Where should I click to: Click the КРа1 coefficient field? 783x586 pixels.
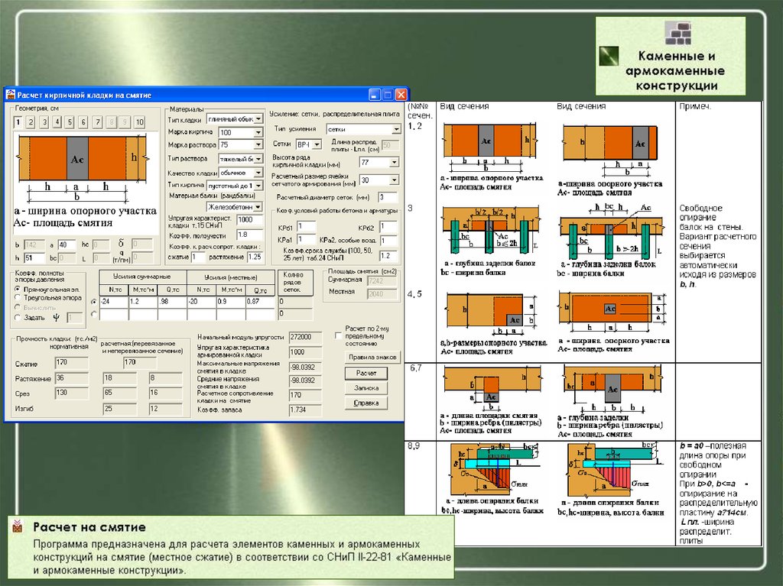tap(306, 240)
